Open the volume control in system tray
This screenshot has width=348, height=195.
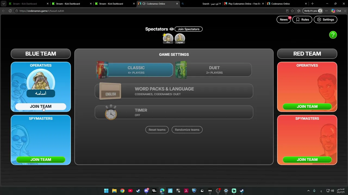[332, 191]
